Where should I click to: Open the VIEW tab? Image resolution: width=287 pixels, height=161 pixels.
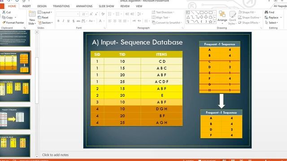tap(139, 6)
